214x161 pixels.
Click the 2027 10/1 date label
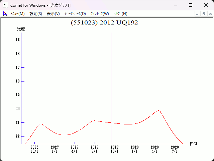(x=115, y=149)
